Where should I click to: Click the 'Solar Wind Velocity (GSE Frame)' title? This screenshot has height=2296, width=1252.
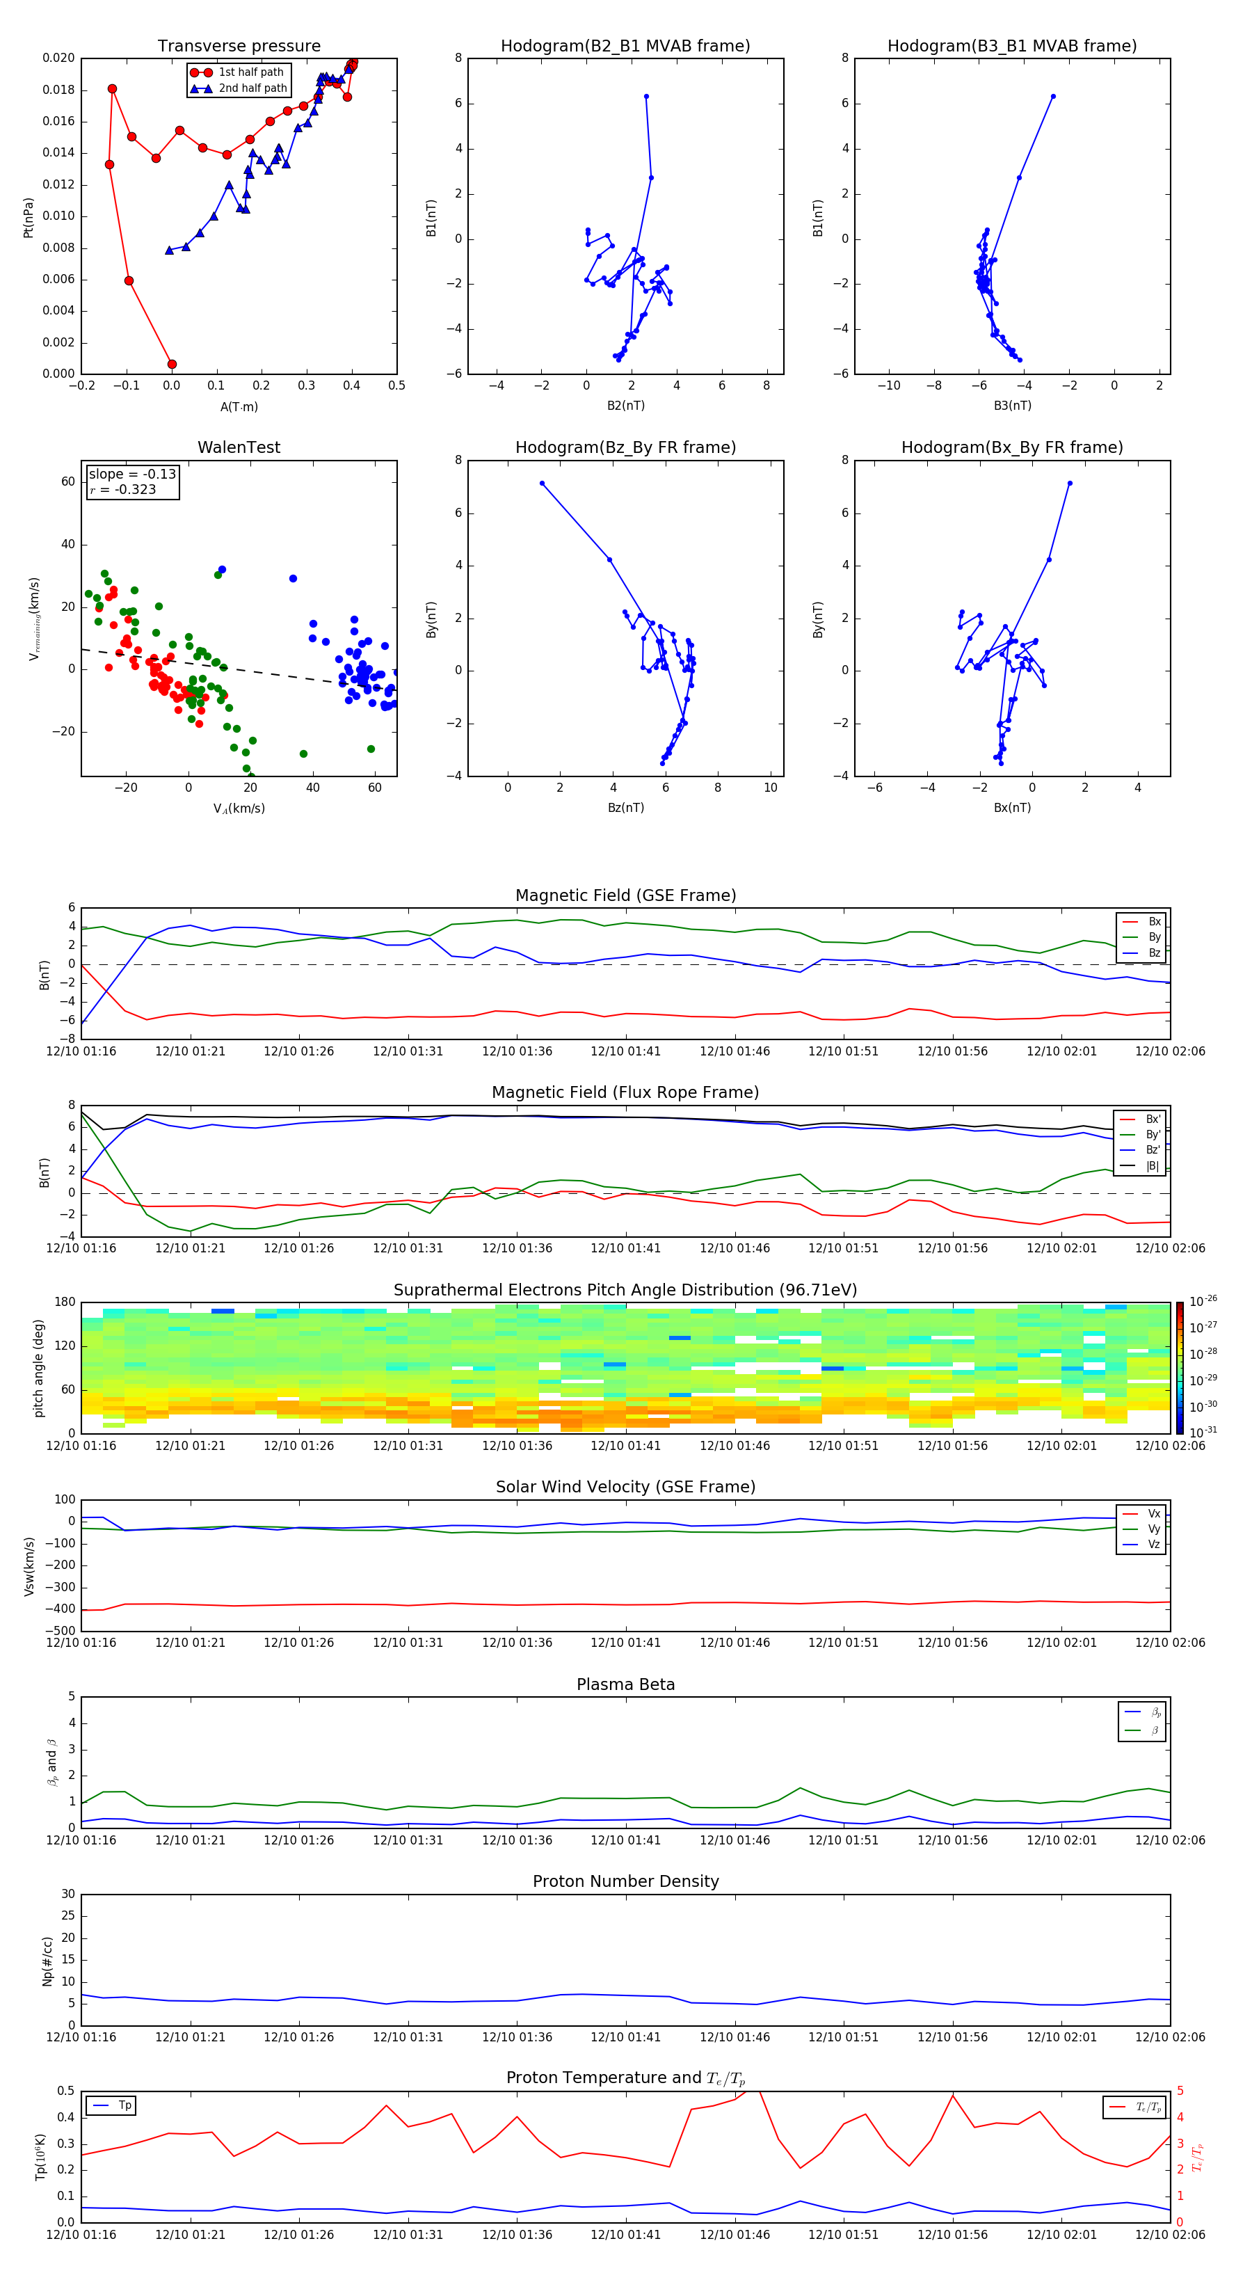pyautogui.click(x=625, y=1487)
